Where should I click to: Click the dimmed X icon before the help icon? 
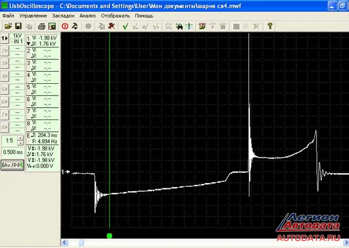click(x=256, y=26)
